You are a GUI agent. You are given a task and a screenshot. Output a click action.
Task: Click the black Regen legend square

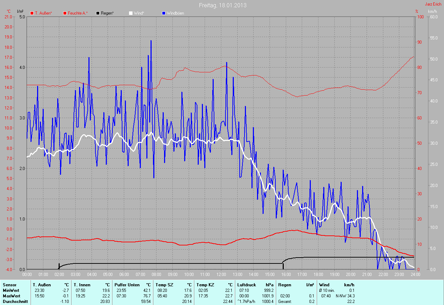[98, 13]
